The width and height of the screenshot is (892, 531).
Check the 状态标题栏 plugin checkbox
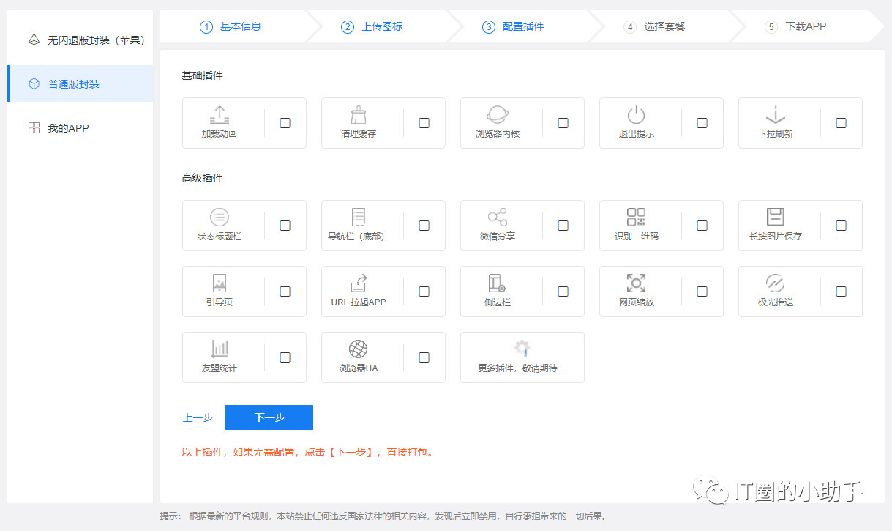coord(284,226)
